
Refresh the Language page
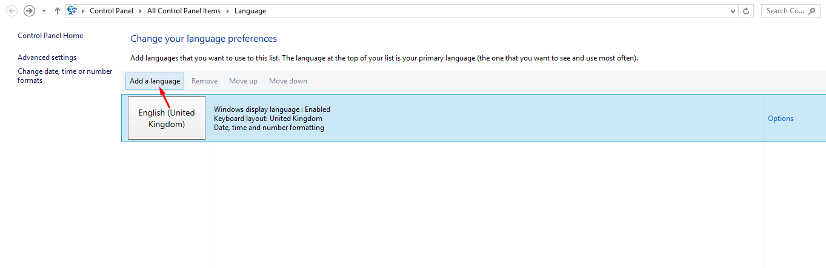click(x=747, y=11)
